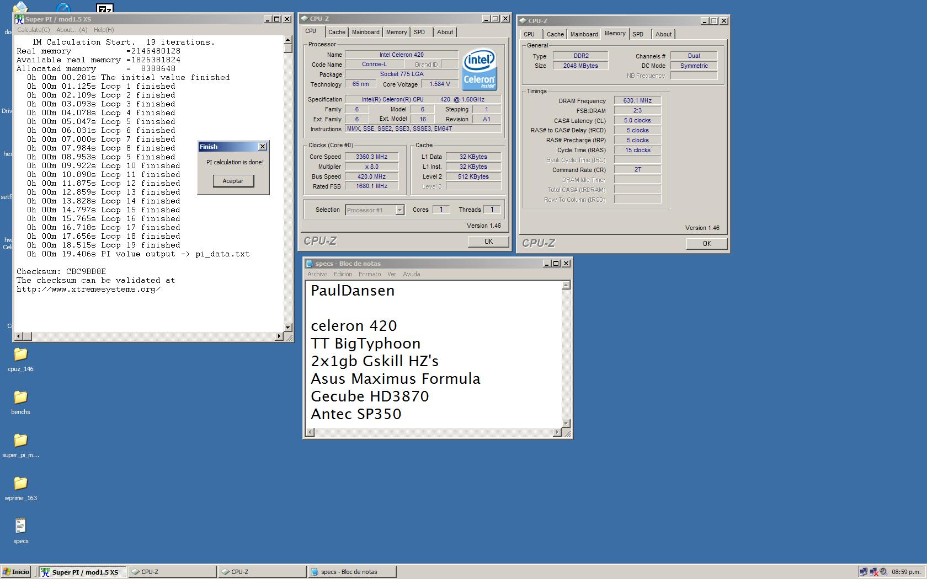927x579 pixels.
Task: Open Calculate(C) menu in Super PI
Action: pos(33,30)
